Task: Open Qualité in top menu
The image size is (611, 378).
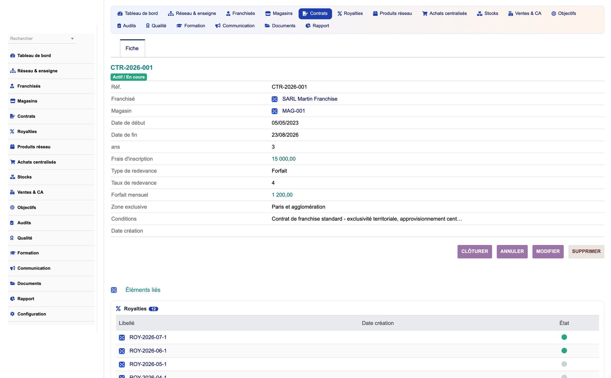Action: coord(156,26)
